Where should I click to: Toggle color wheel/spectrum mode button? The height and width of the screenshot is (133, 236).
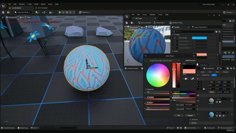[186, 79]
